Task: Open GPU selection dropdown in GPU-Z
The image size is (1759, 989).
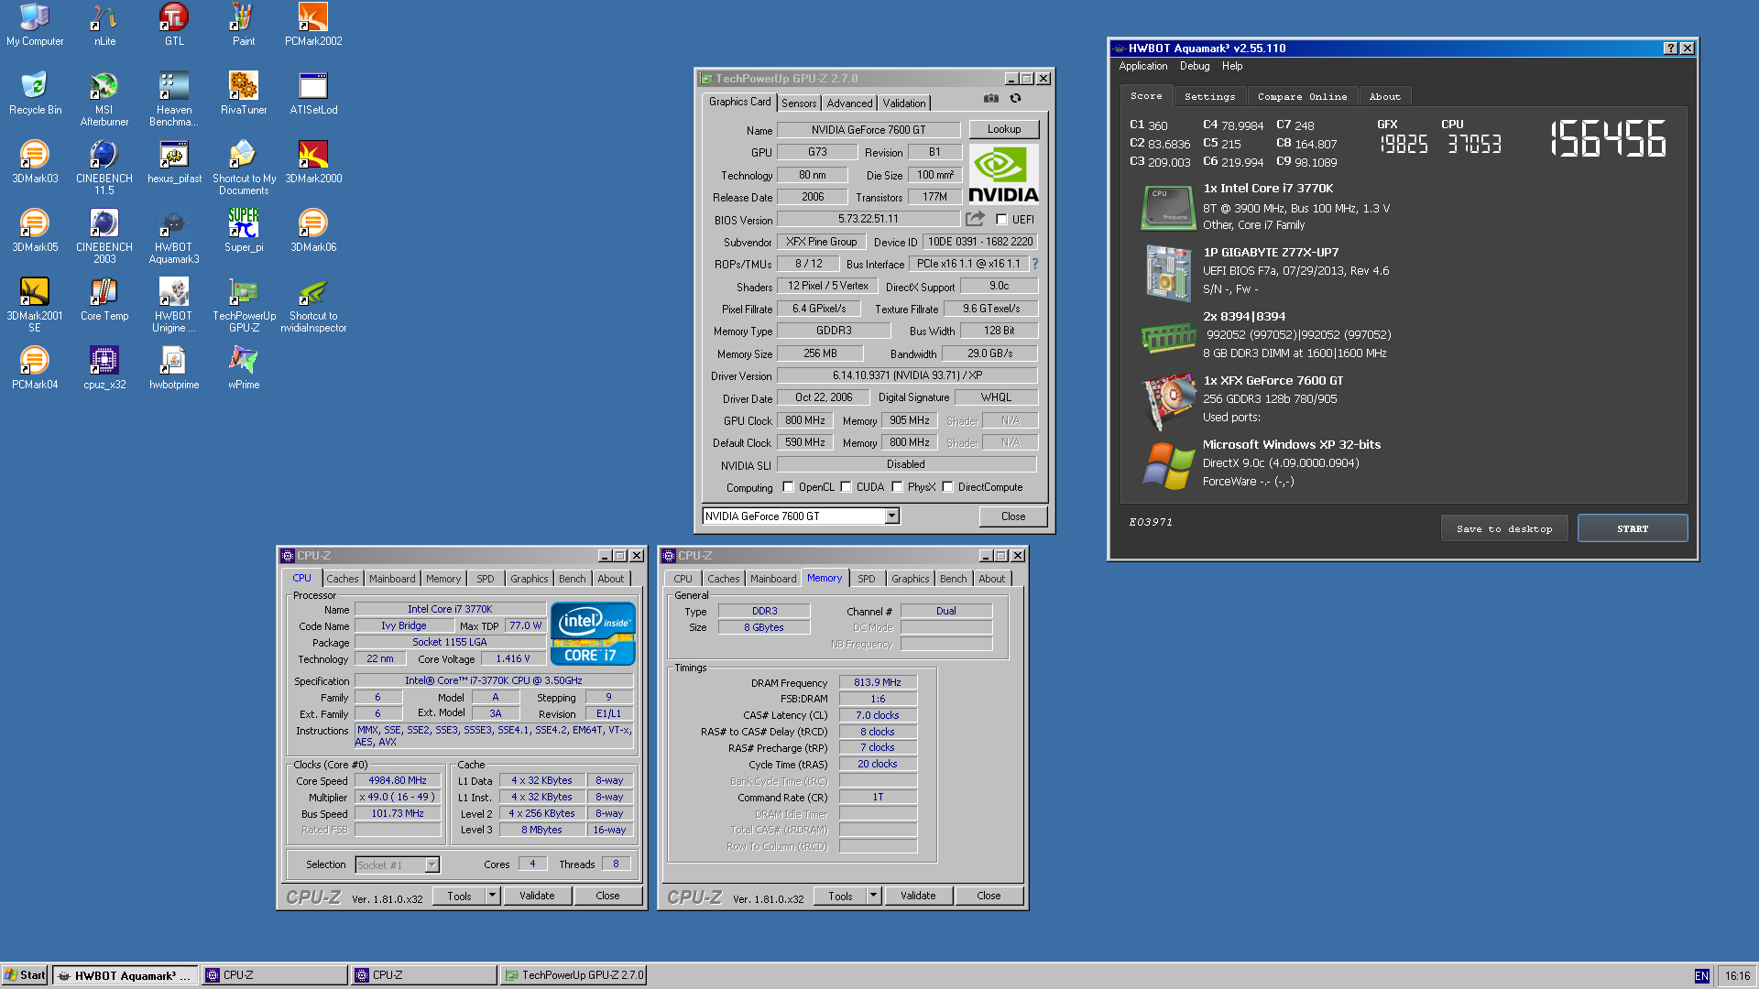Action: 891,516
